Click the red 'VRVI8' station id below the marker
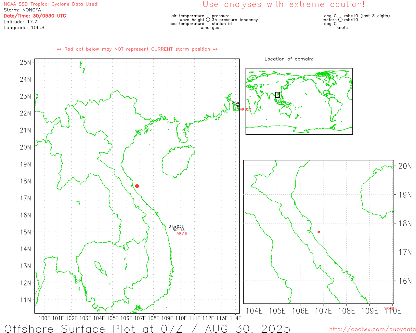 point(182,233)
